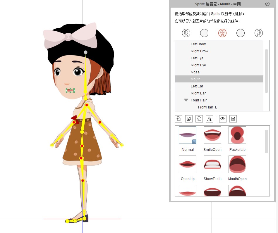This screenshot has width=278, height=233.
Task: Select the left-facing head angle icon
Action: (x=186, y=33)
